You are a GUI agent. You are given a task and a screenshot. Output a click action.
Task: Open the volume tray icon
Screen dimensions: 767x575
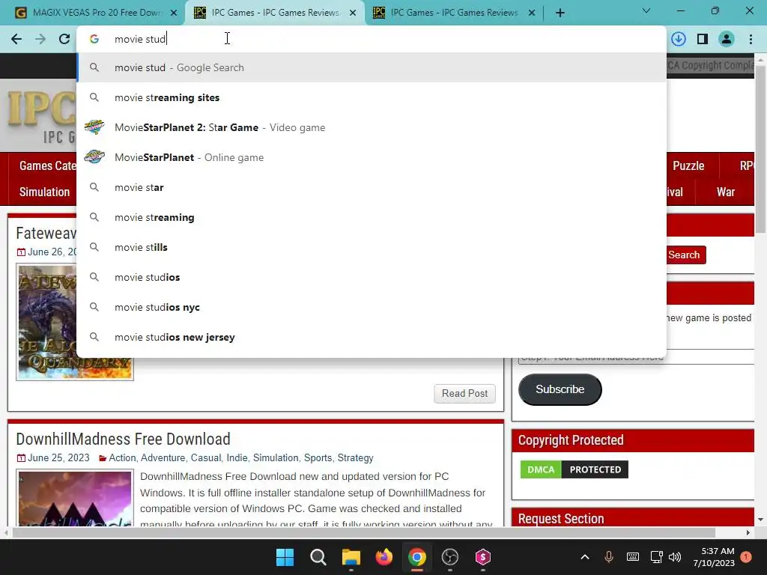(675, 557)
